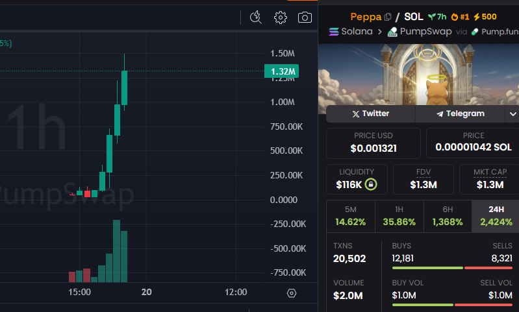Copy Peppa token address icon

coord(388,17)
